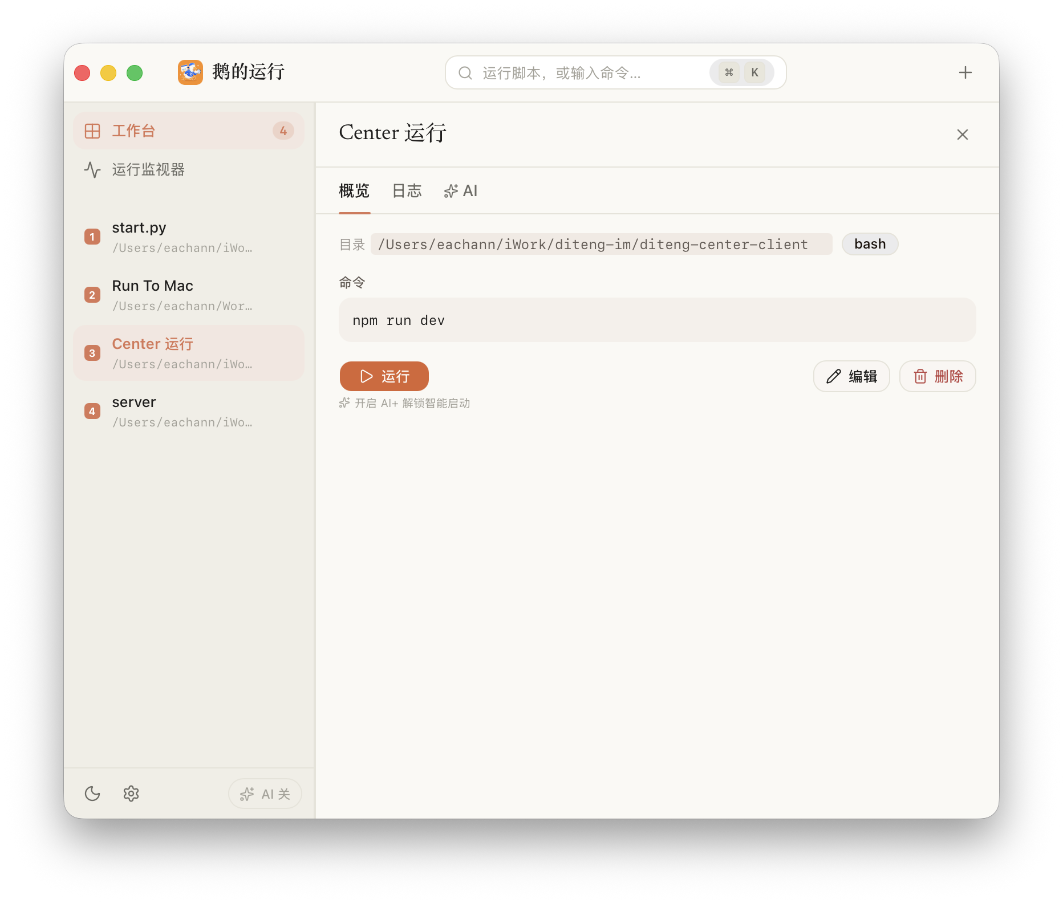Click the goose app logo icon
This screenshot has height=903, width=1063.
click(190, 72)
